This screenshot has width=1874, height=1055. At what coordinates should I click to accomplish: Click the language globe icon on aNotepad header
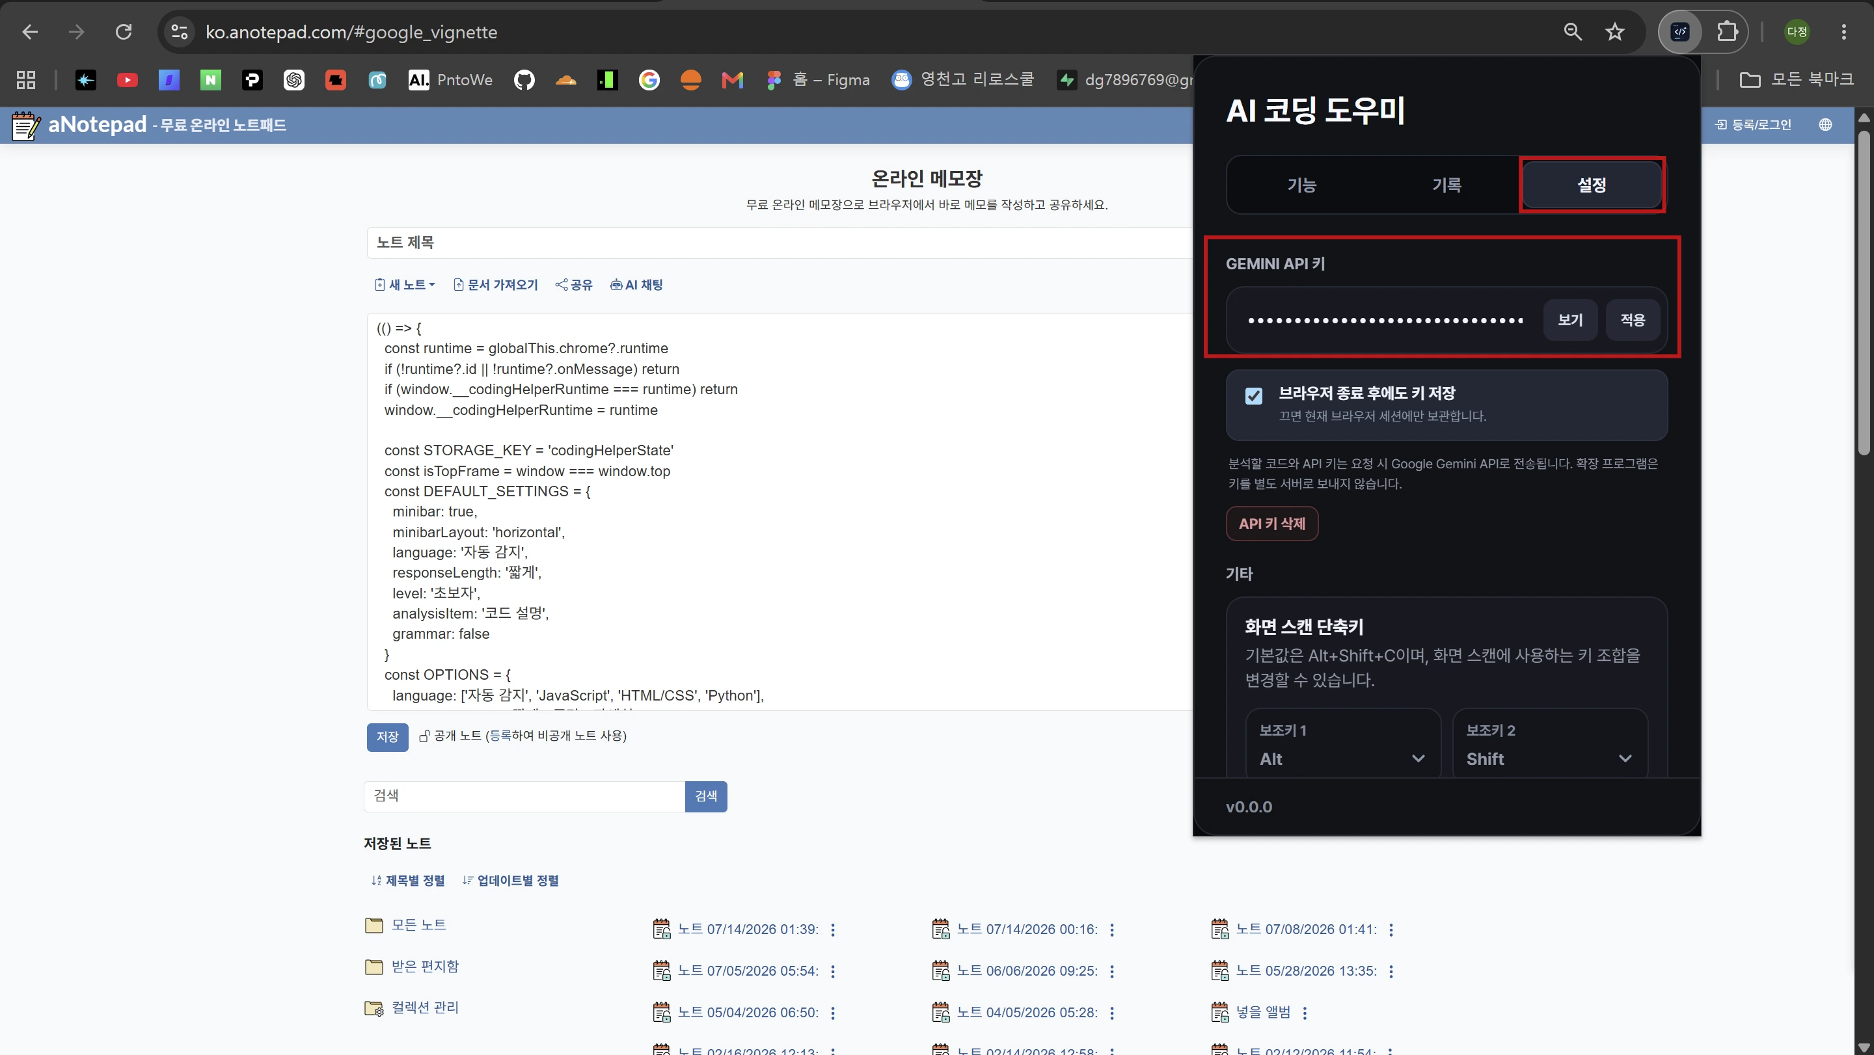(x=1825, y=124)
